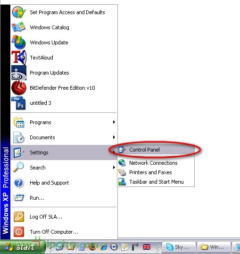Expand the Programs submenu arrow
The height and width of the screenshot is (254, 240).
114,122
